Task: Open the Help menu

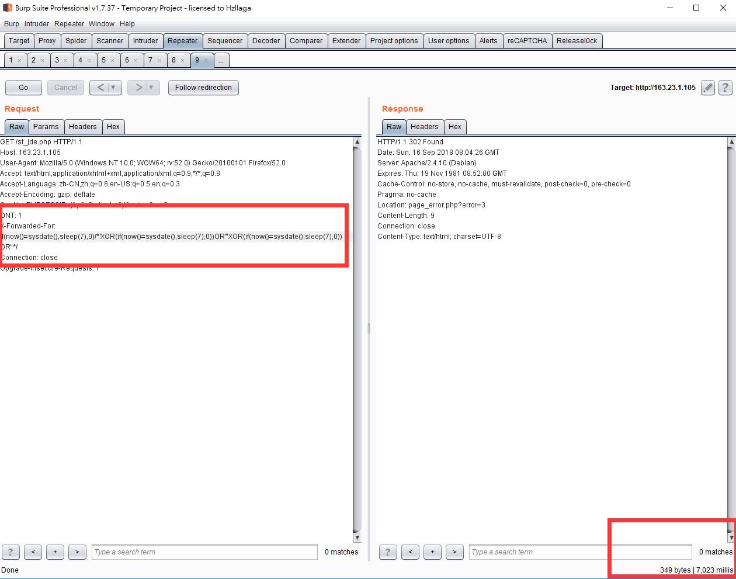Action: tap(127, 24)
